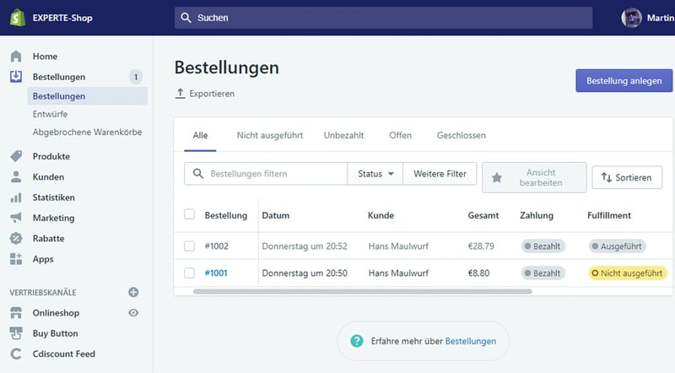Screen dimensions: 675x373
Task: Click the Marketing megaphone icon
Action: click(x=16, y=218)
